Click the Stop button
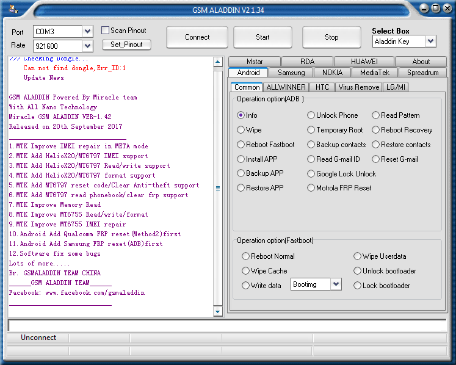Viewport: 456px width, 365px height. point(331,37)
